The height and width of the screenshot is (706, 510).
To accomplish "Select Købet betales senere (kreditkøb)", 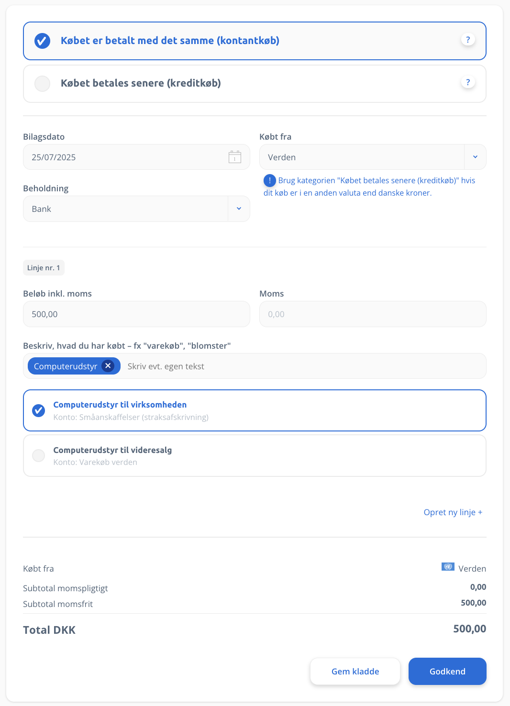I will [x=255, y=84].
